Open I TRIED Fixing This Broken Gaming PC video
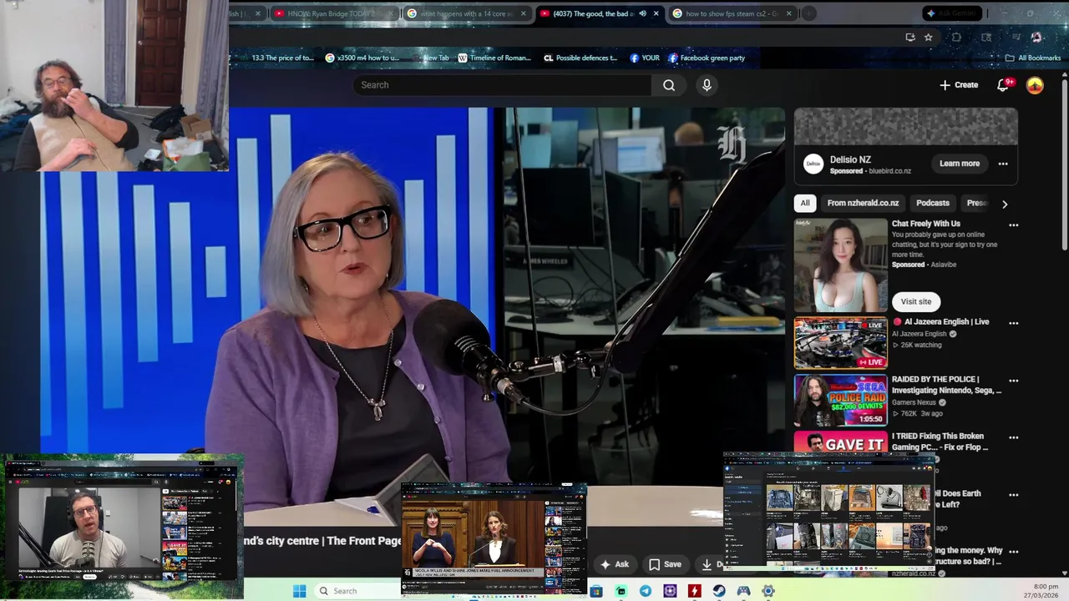This screenshot has height=601, width=1069. pyautogui.click(x=940, y=442)
